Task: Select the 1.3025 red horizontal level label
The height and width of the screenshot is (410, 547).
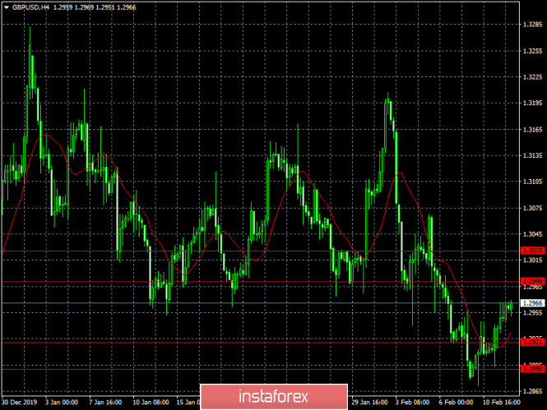Action: [532, 251]
